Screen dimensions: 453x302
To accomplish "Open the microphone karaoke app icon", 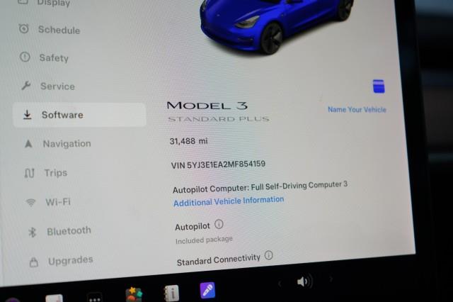I will [207, 290].
